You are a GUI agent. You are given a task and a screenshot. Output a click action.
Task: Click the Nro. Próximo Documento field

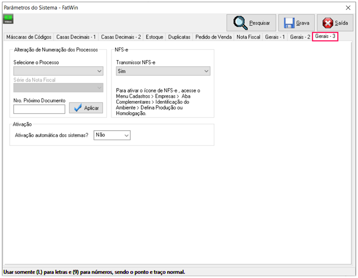tap(39, 109)
